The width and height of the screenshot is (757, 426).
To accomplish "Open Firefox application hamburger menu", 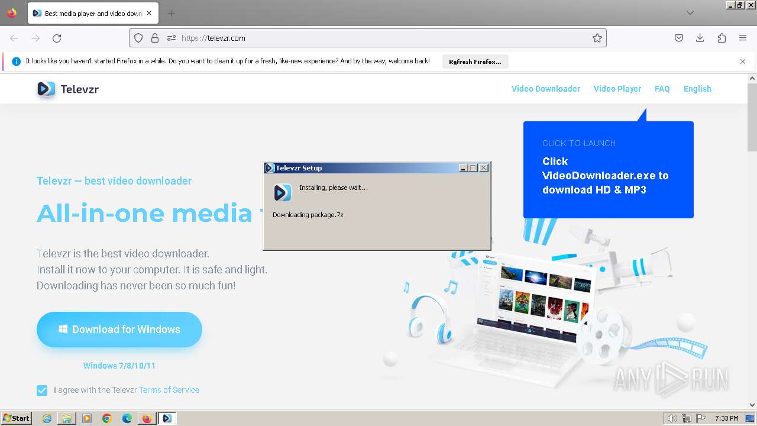I will (x=743, y=38).
